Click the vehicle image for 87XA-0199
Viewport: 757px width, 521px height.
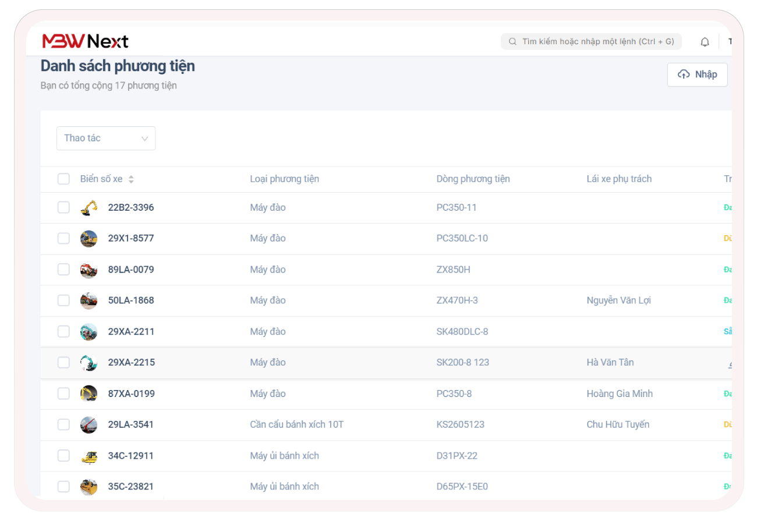[89, 394]
